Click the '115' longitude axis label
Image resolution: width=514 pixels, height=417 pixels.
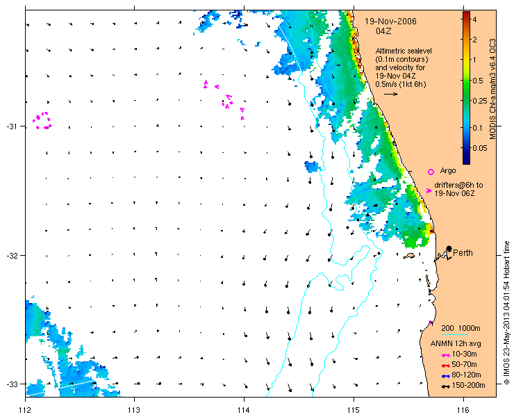click(x=354, y=410)
